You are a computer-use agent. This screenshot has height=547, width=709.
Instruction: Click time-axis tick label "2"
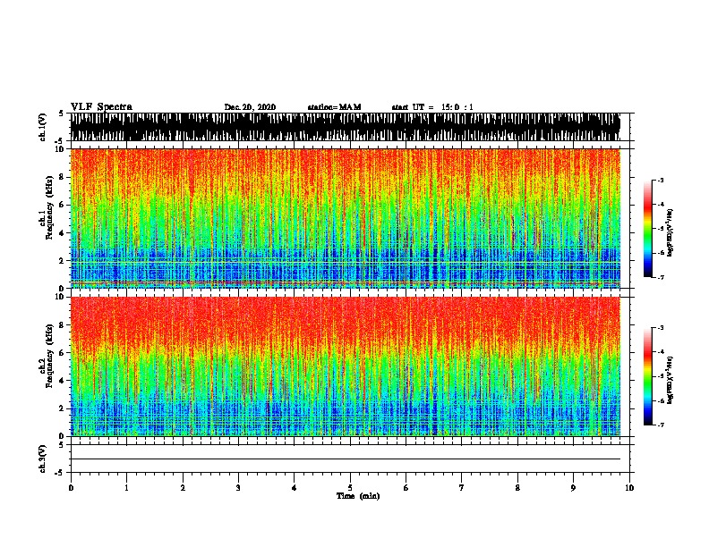[x=183, y=488]
